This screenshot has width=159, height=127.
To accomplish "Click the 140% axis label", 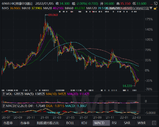I will click(x=149, y=29).
